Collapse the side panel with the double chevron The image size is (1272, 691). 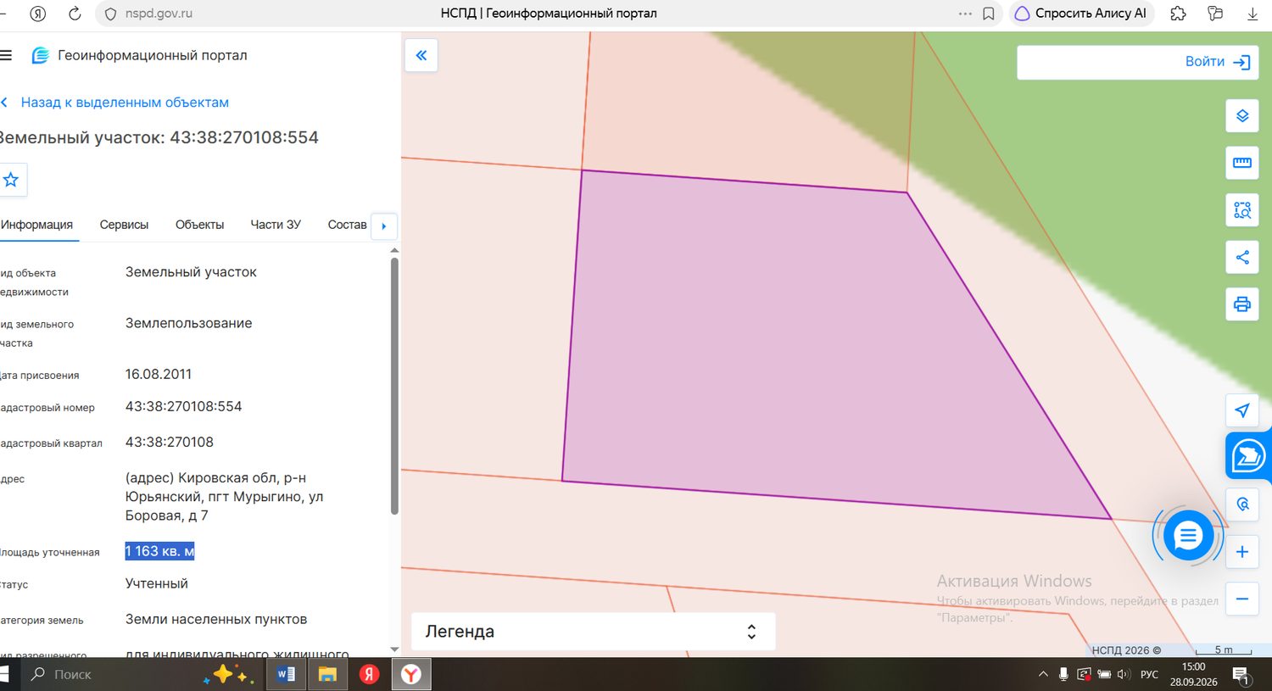(x=421, y=56)
